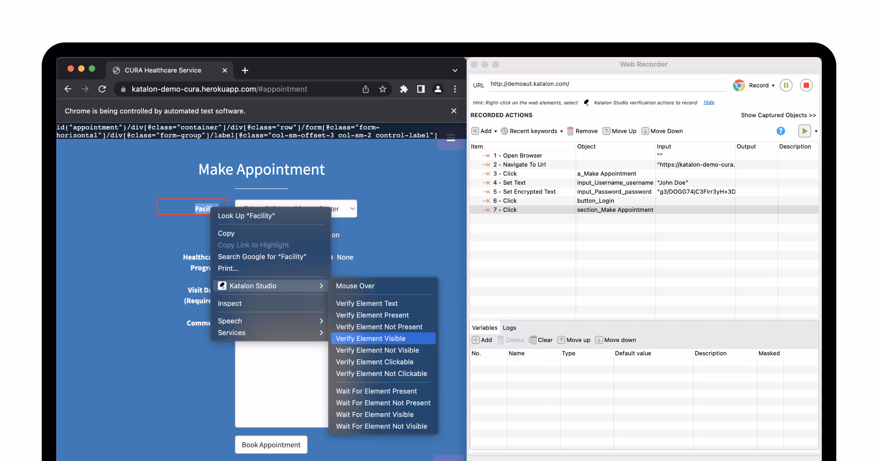
Task: Click the recorder URL input field
Action: [607, 84]
